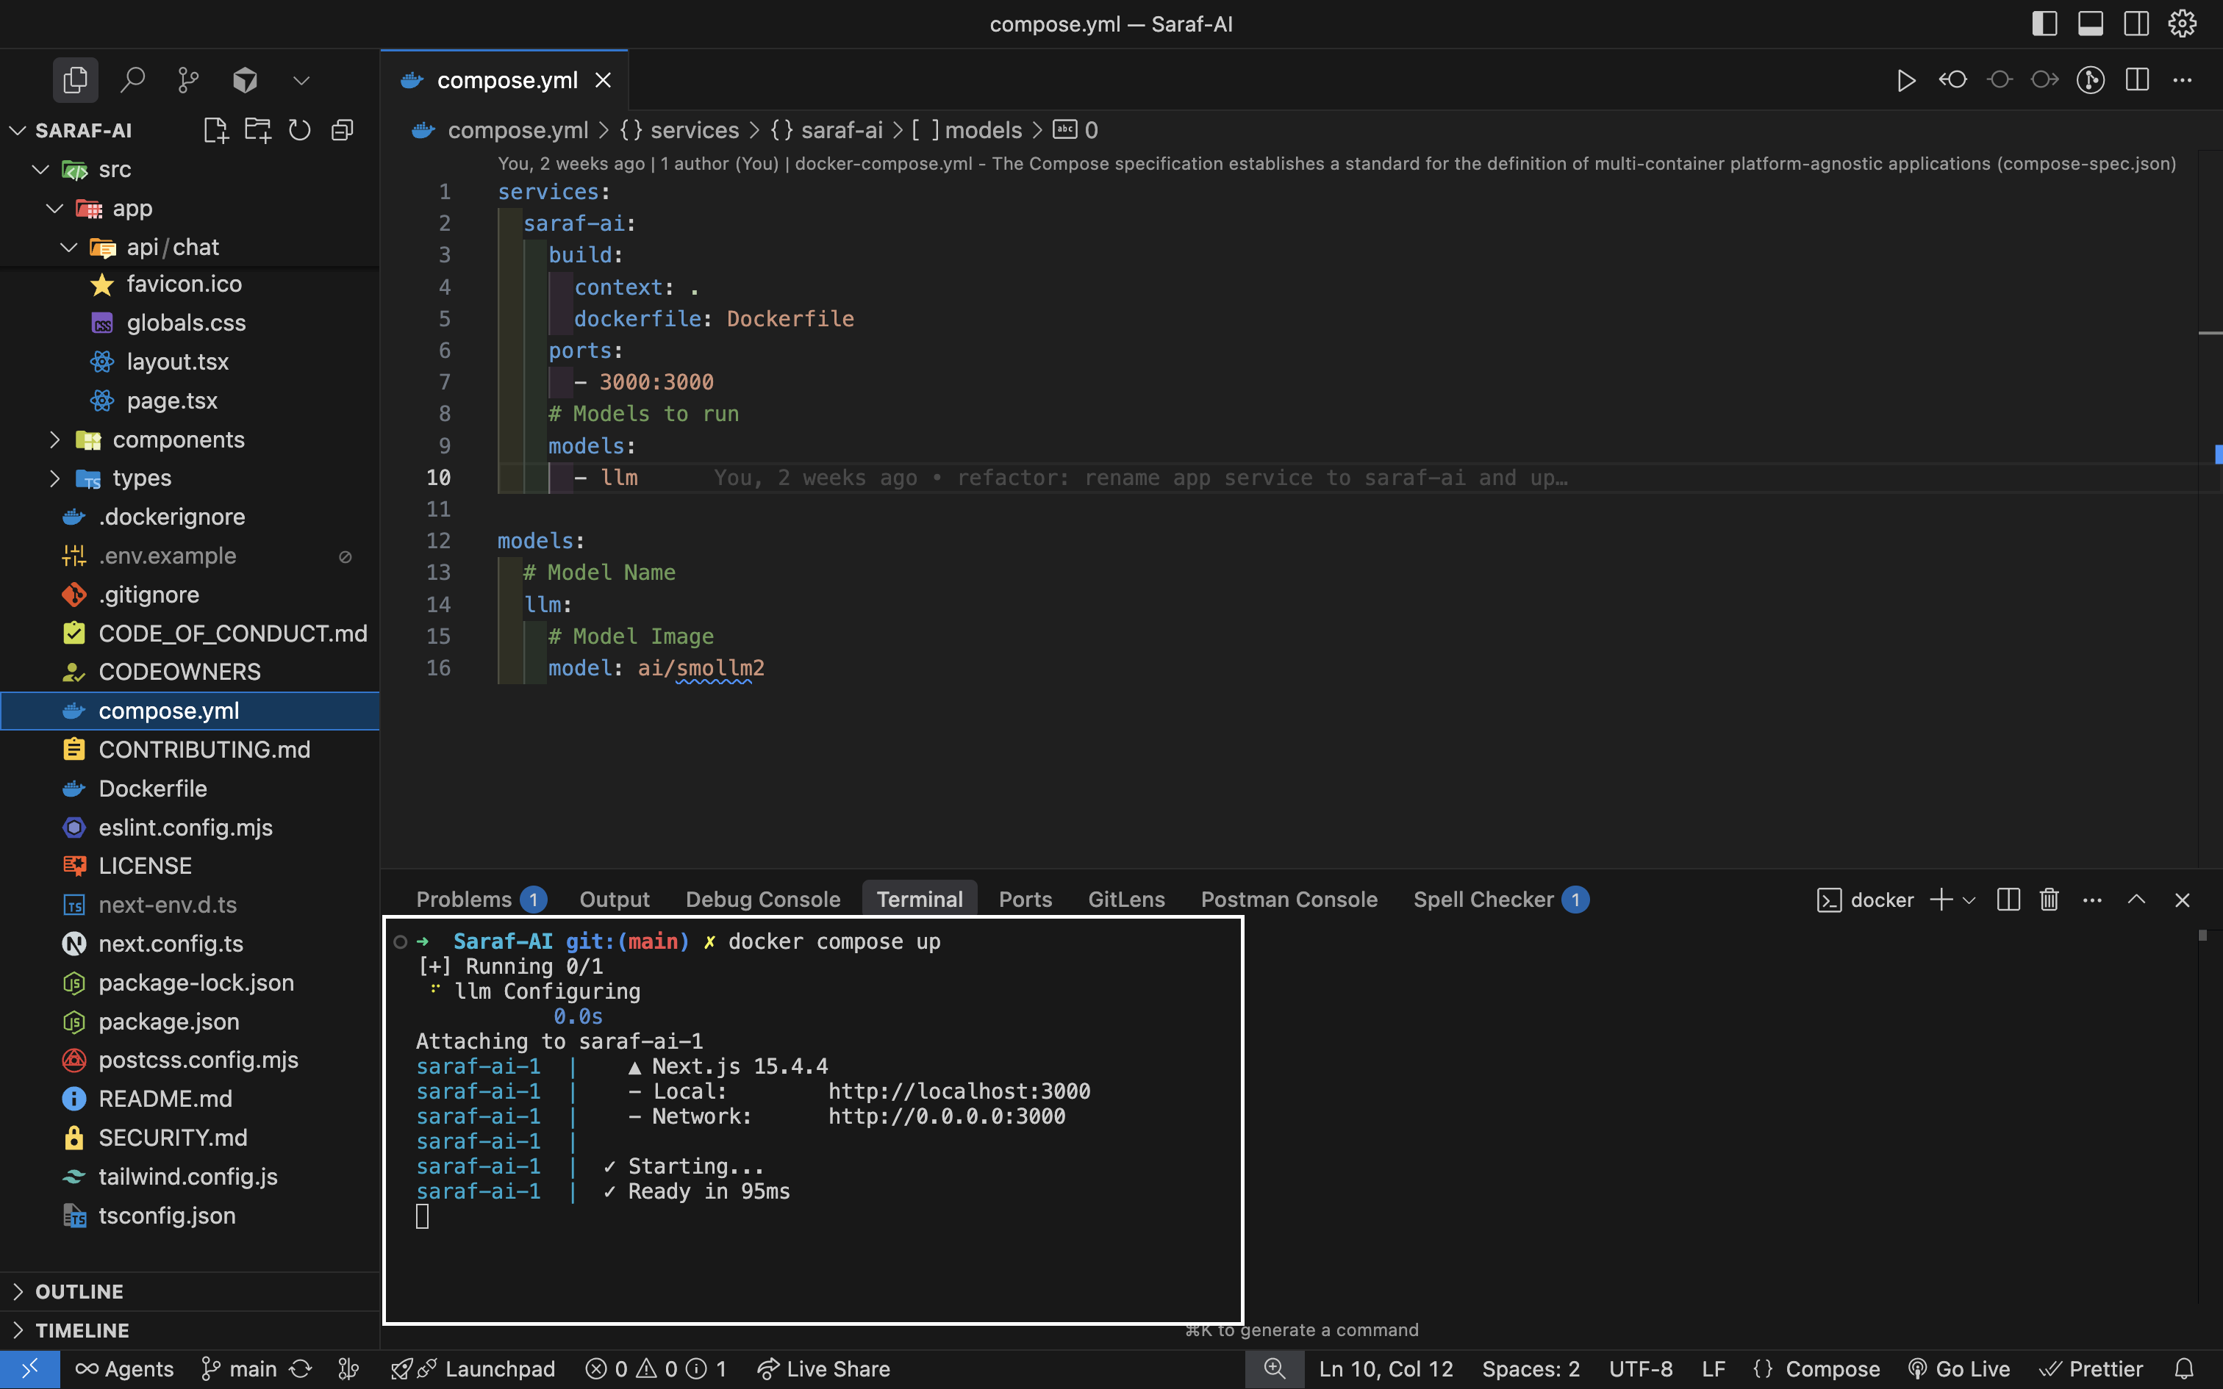Split the editor right icon

click(2137, 81)
